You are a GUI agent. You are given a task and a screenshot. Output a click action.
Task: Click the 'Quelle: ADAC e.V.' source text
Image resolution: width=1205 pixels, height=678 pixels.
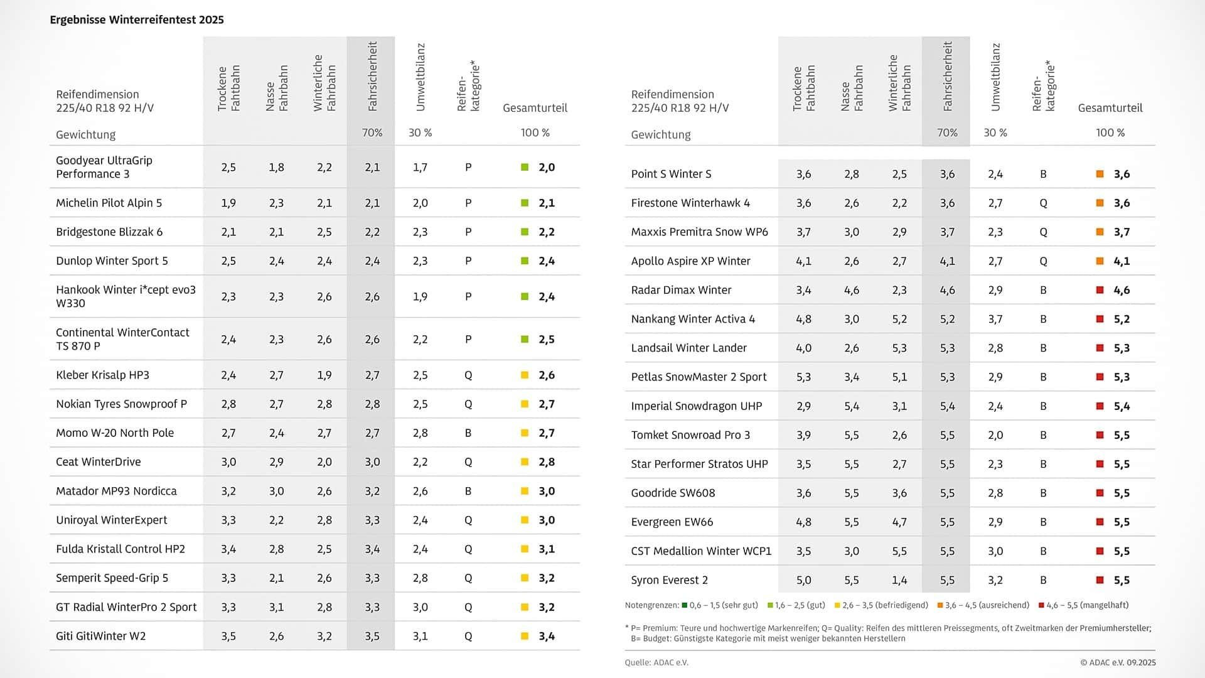point(656,662)
